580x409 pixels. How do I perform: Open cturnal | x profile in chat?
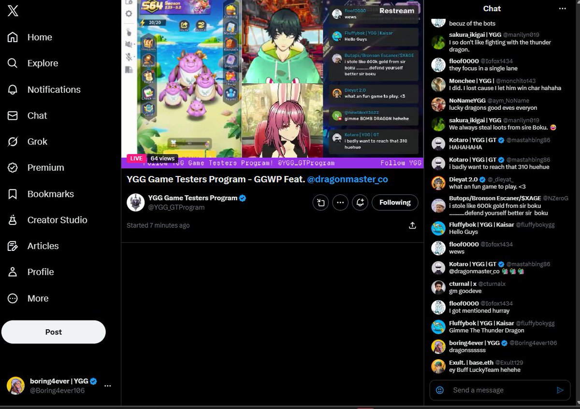pyautogui.click(x=463, y=284)
